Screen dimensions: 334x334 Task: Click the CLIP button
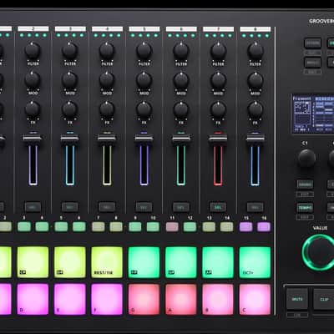click(x=324, y=299)
